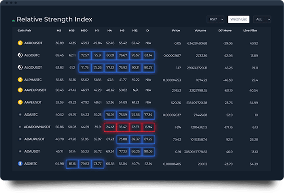
Task: Select the highlighted 90.05 cell for ADAUSDT
Action: 148,151
